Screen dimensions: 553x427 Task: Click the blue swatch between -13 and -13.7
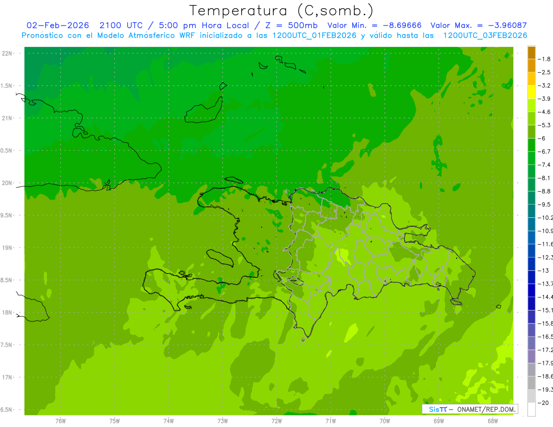(x=531, y=277)
